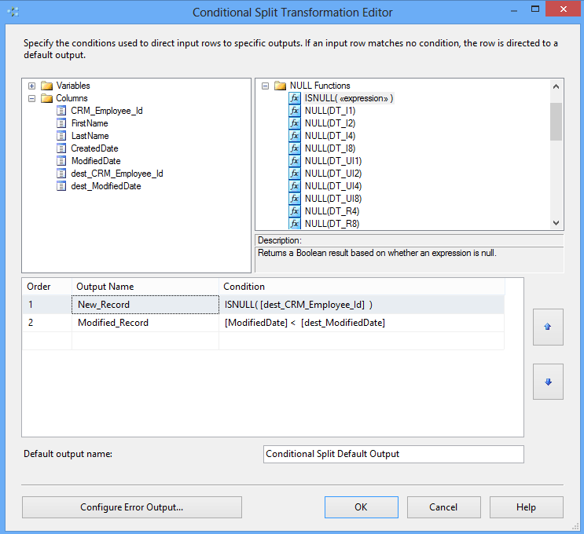Click the fx icon beside NULL(DT_I2)

click(x=295, y=123)
